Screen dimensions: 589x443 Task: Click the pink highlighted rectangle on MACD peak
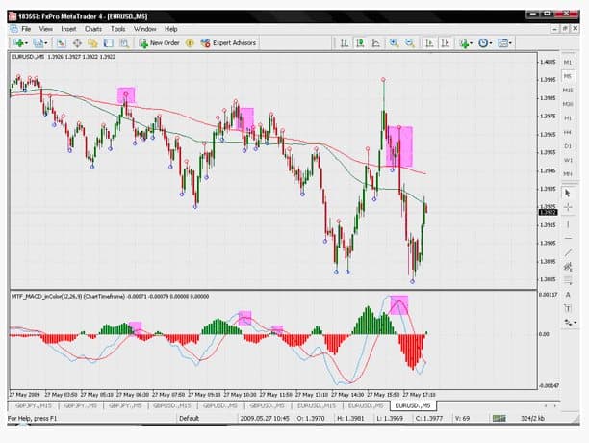(x=398, y=303)
